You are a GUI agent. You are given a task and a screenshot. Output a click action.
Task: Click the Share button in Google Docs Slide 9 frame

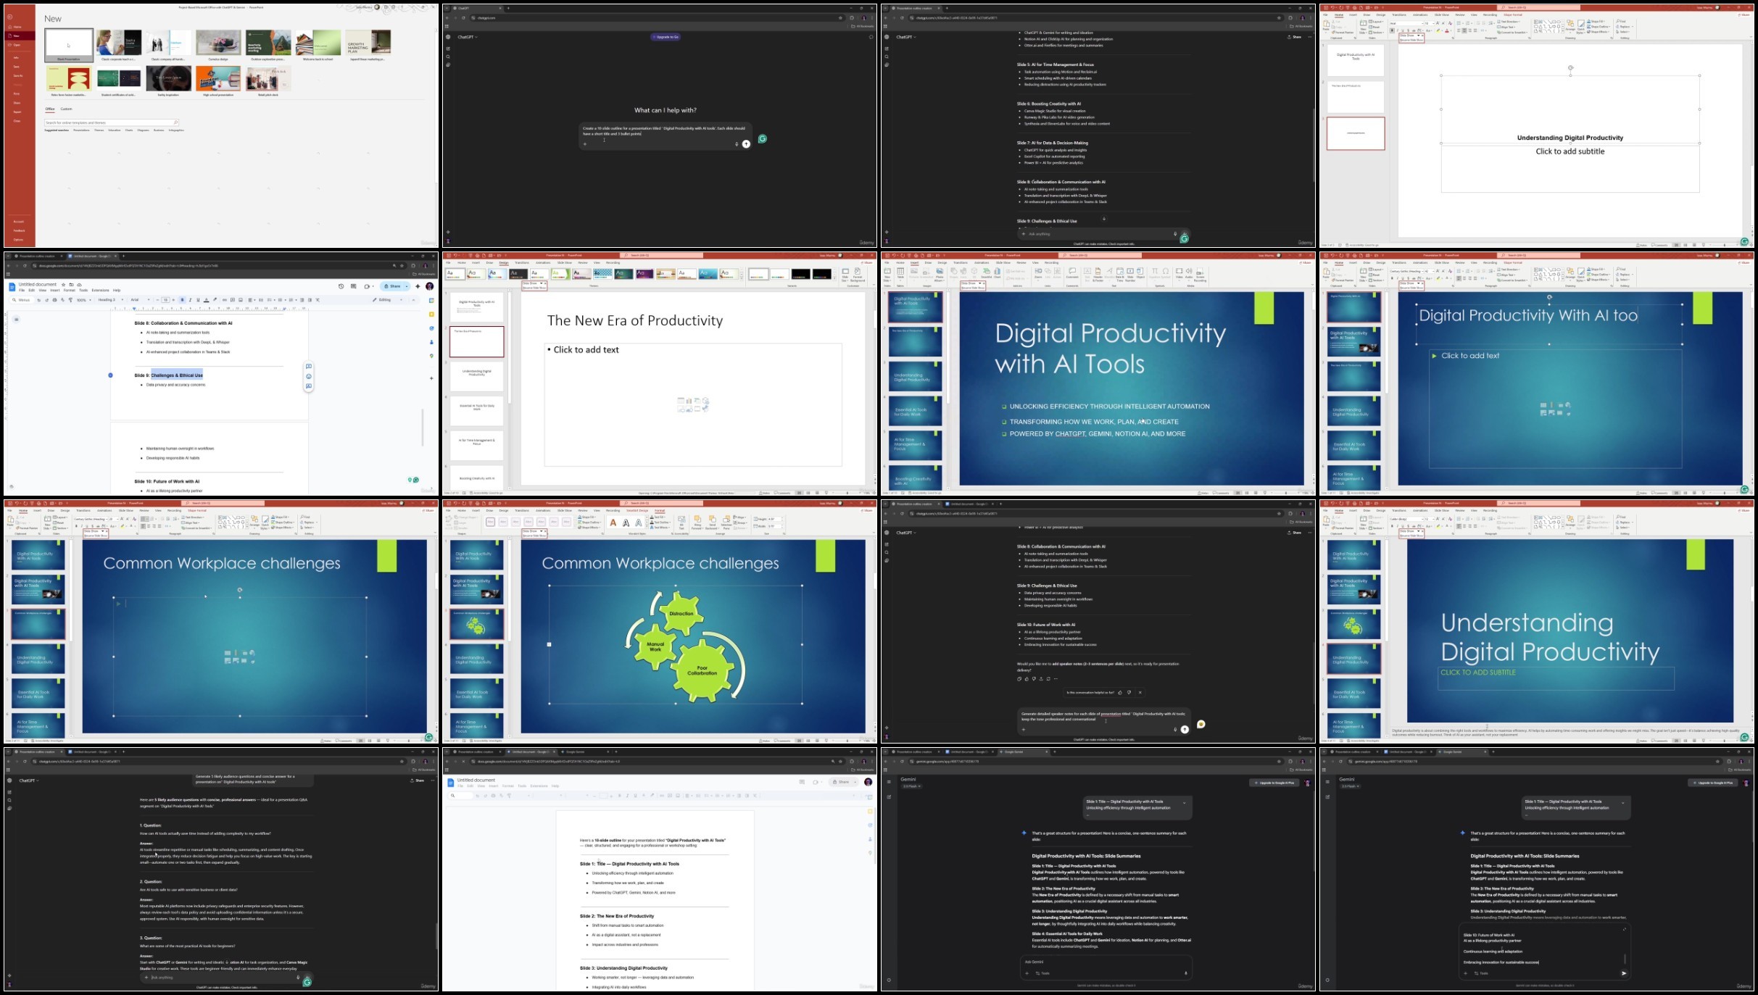391,286
